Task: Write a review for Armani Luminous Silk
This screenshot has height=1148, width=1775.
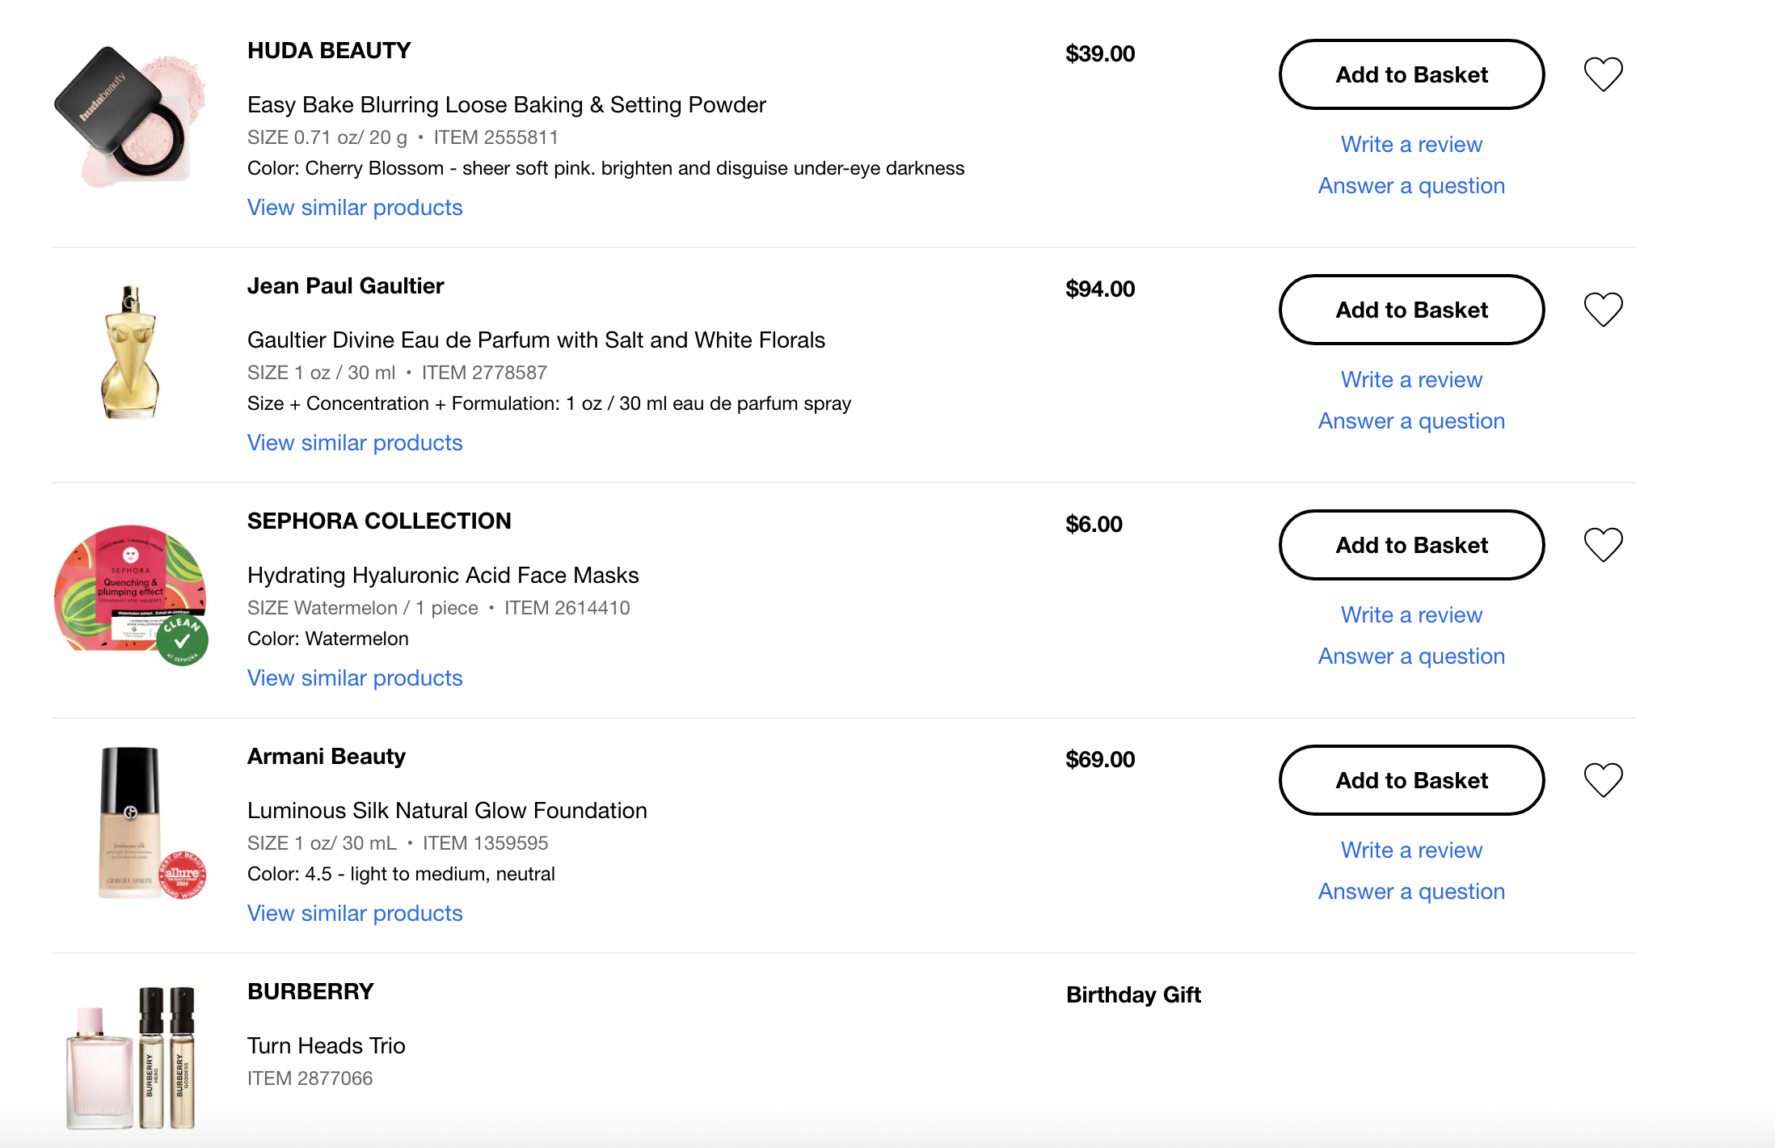Action: (x=1411, y=850)
